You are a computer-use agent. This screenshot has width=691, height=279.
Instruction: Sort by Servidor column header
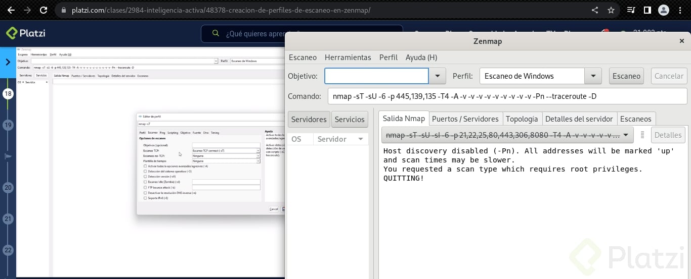pos(340,139)
